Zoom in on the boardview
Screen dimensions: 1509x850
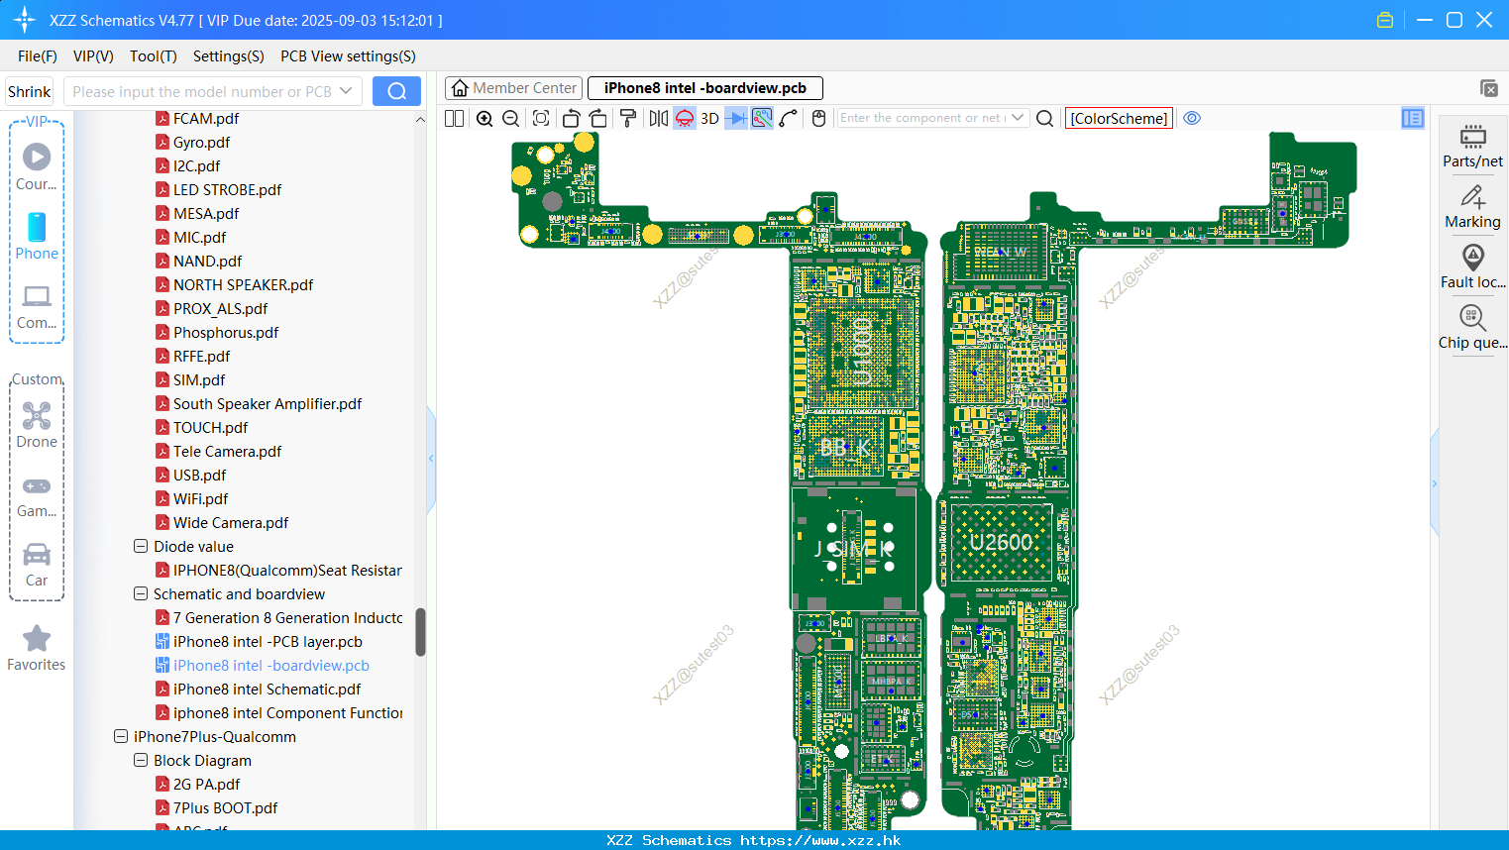pyautogui.click(x=485, y=118)
